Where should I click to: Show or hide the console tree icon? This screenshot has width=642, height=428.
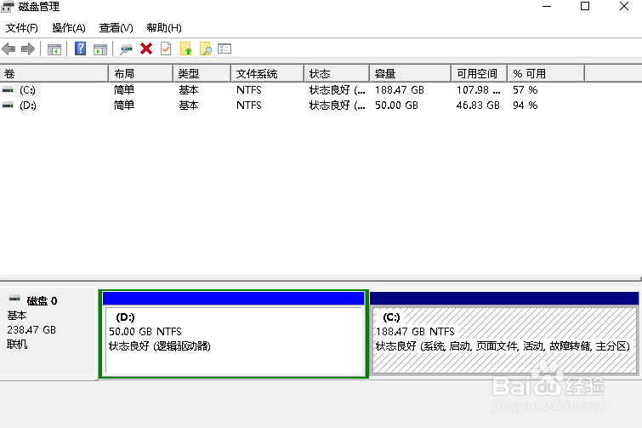point(54,49)
